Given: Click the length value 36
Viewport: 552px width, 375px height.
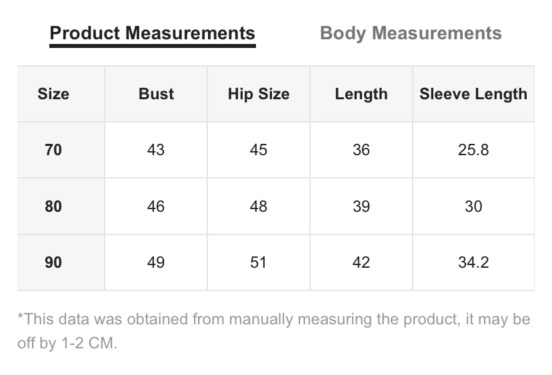Looking at the screenshot, I should pos(361,150).
